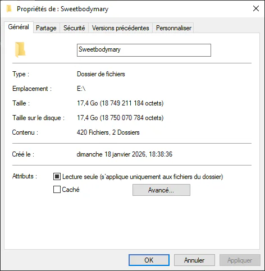
Task: Click the Créé le date value
Action: click(x=125, y=154)
